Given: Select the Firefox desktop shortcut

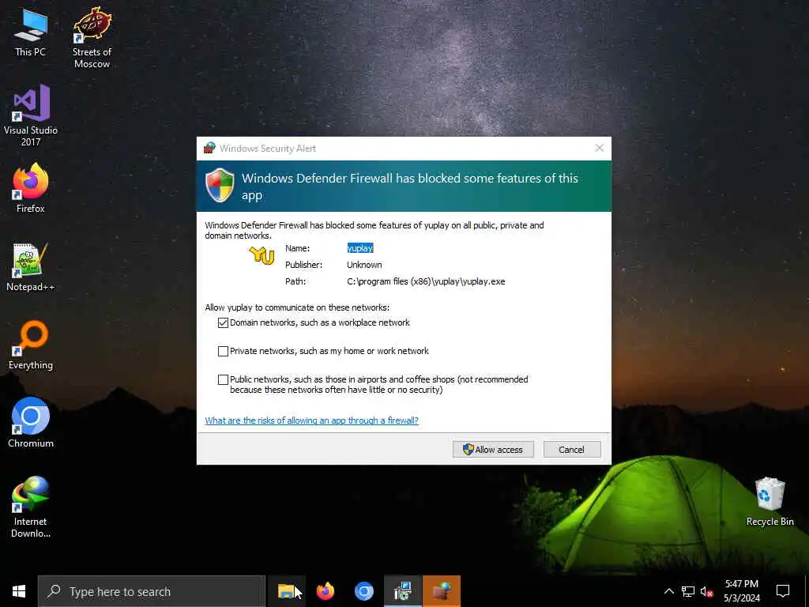Looking at the screenshot, I should (31, 188).
